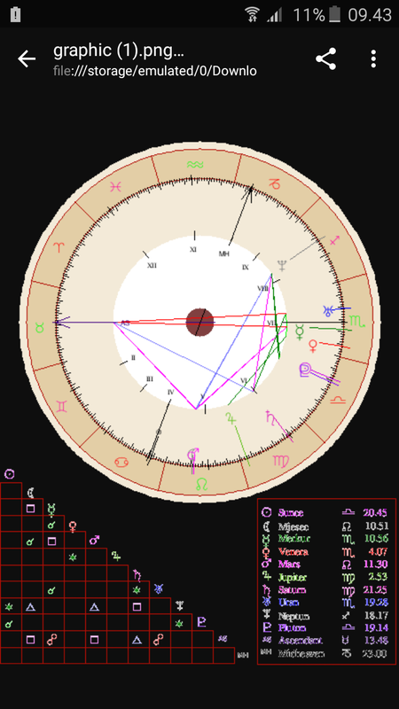Open the three-dot overflow menu
Viewport: 399px width, 709px height.
[373, 58]
